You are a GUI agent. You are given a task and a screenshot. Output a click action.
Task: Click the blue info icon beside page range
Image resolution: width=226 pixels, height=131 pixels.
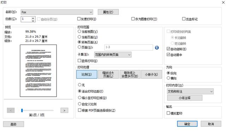(157, 48)
